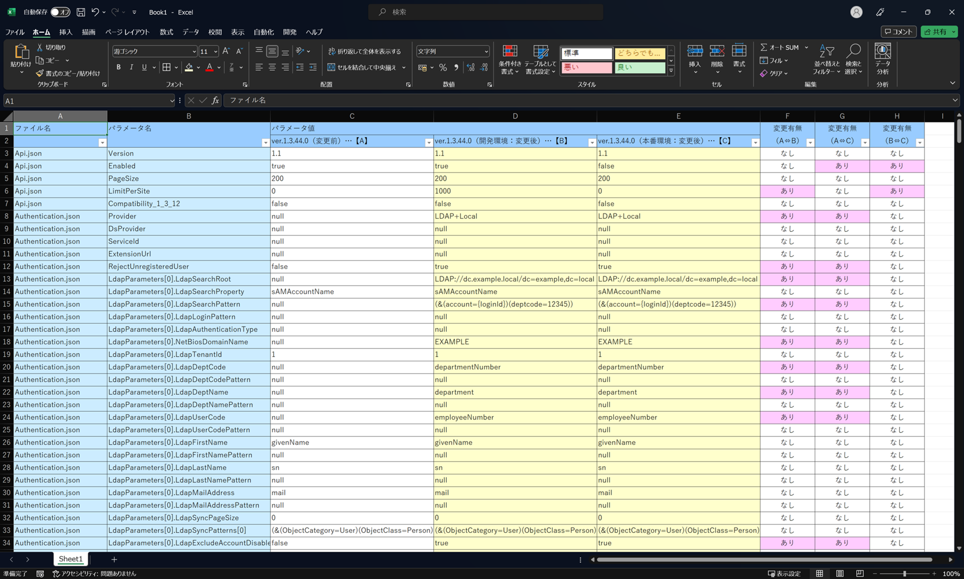Click the Save icon in title bar
The height and width of the screenshot is (579, 964).
81,12
